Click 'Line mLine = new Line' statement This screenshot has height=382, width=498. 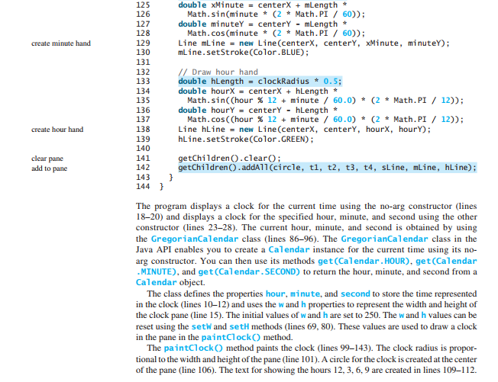pos(314,43)
